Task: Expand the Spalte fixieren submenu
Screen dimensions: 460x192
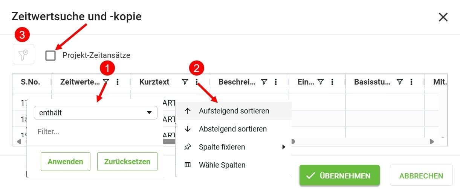Action: coord(234,147)
